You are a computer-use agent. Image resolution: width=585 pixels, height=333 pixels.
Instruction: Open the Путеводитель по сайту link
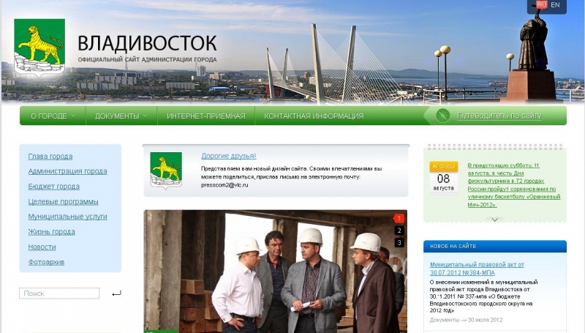[x=499, y=116]
